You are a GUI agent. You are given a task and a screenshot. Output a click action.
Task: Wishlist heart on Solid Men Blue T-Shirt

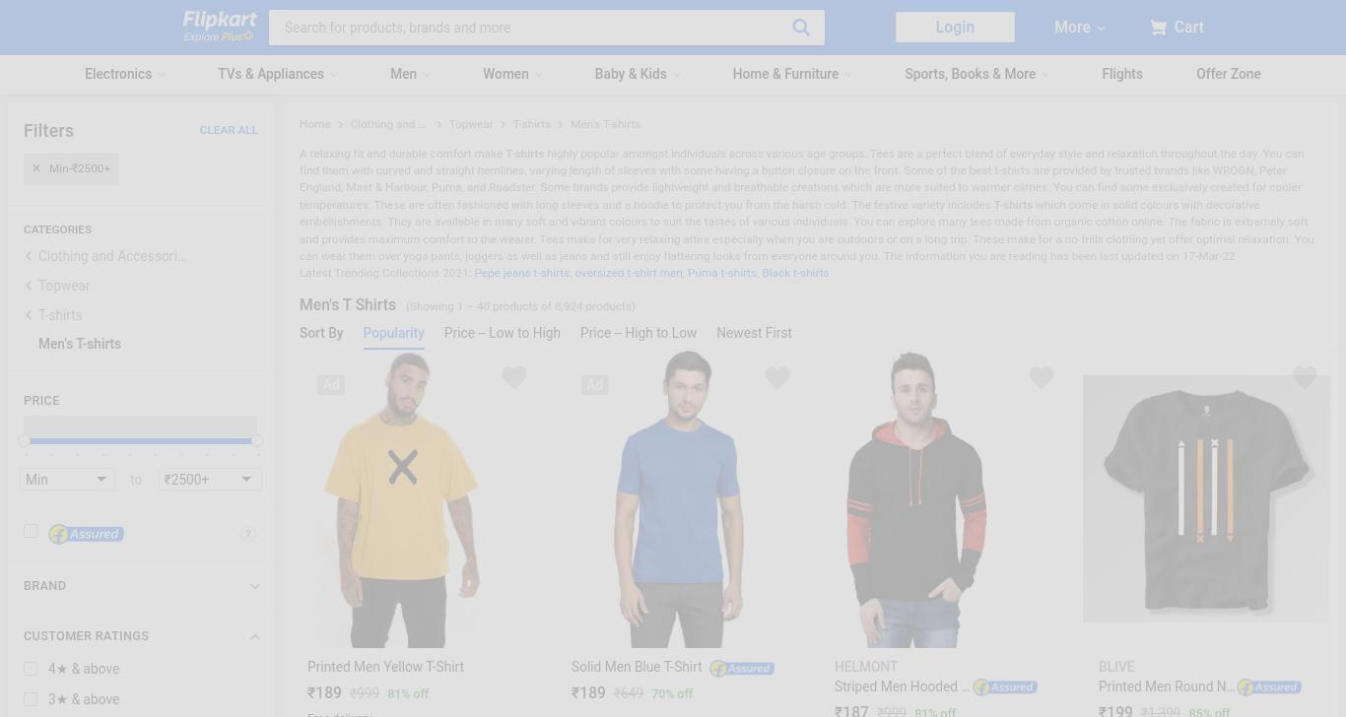click(777, 377)
